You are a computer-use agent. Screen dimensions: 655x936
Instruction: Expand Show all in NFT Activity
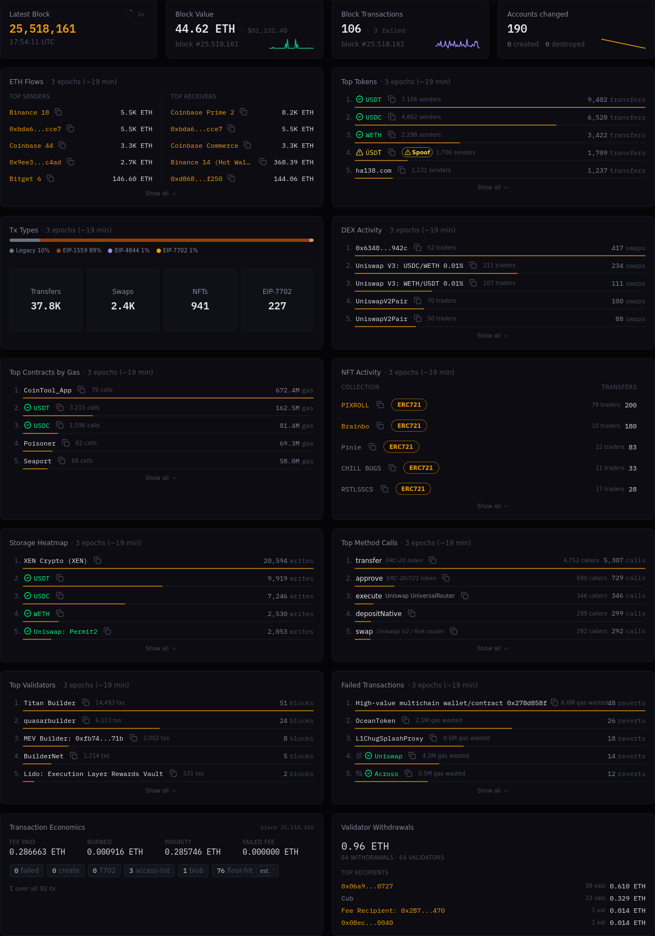[493, 506]
